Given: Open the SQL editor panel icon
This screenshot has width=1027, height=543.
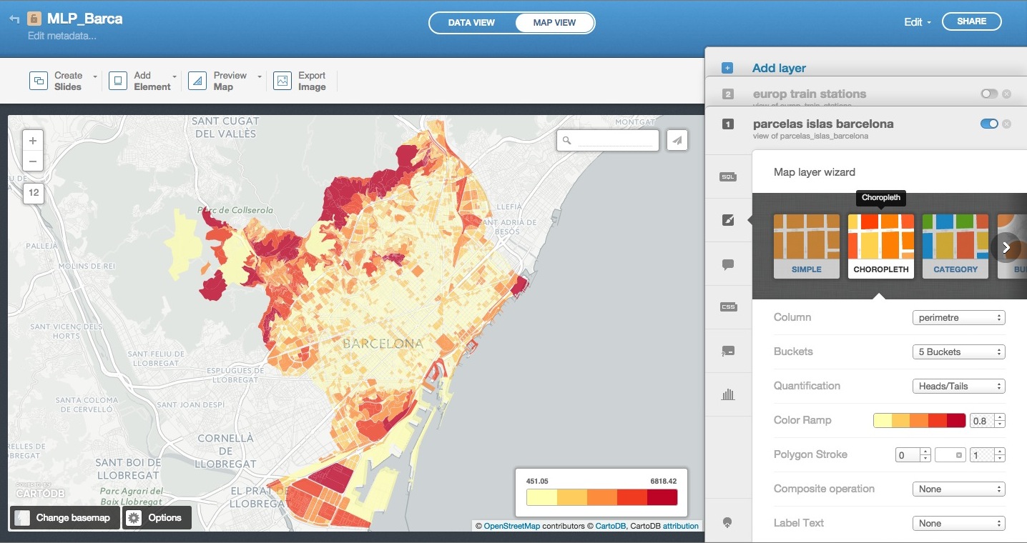Looking at the screenshot, I should (x=728, y=176).
